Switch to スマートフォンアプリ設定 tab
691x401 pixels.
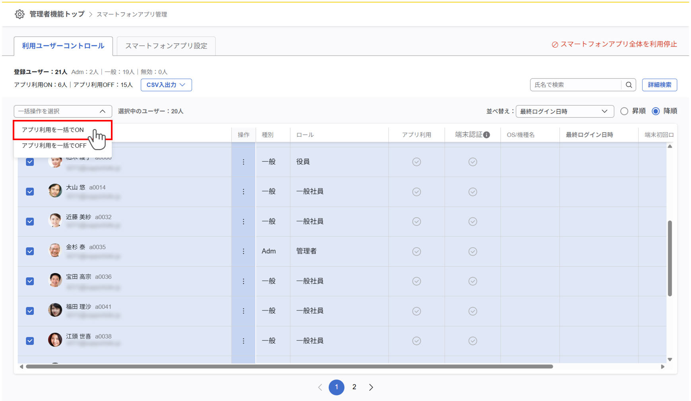coord(166,46)
